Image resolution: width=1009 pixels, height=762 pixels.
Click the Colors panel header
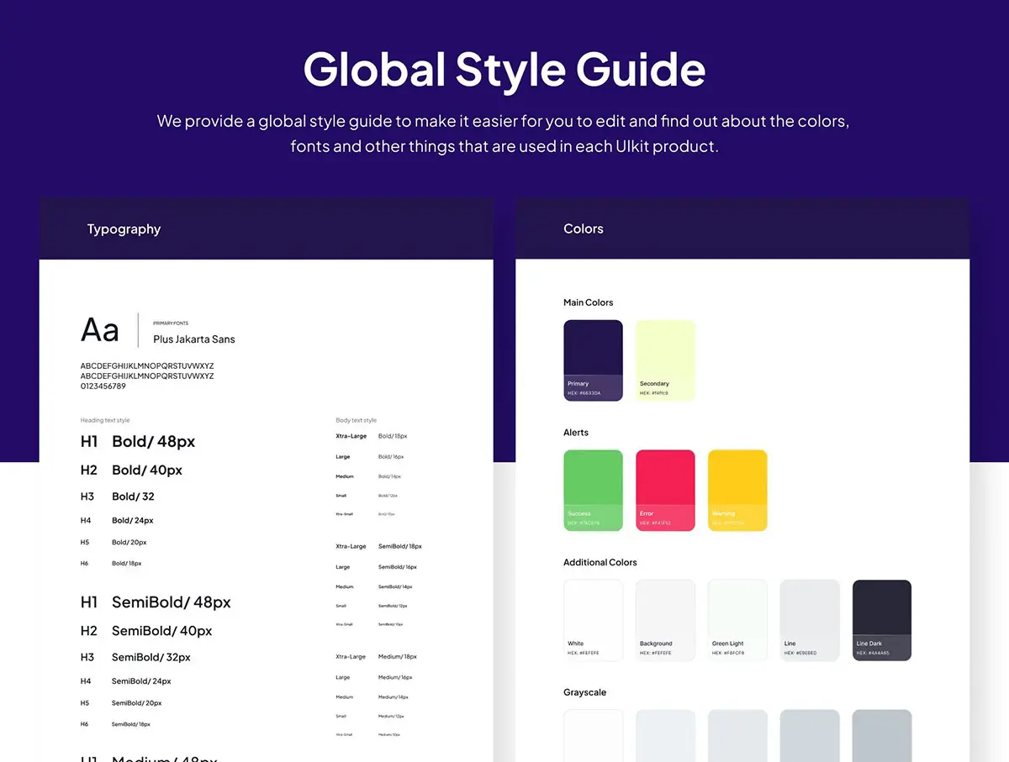click(584, 229)
